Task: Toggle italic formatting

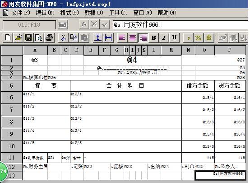Action: pos(164,38)
